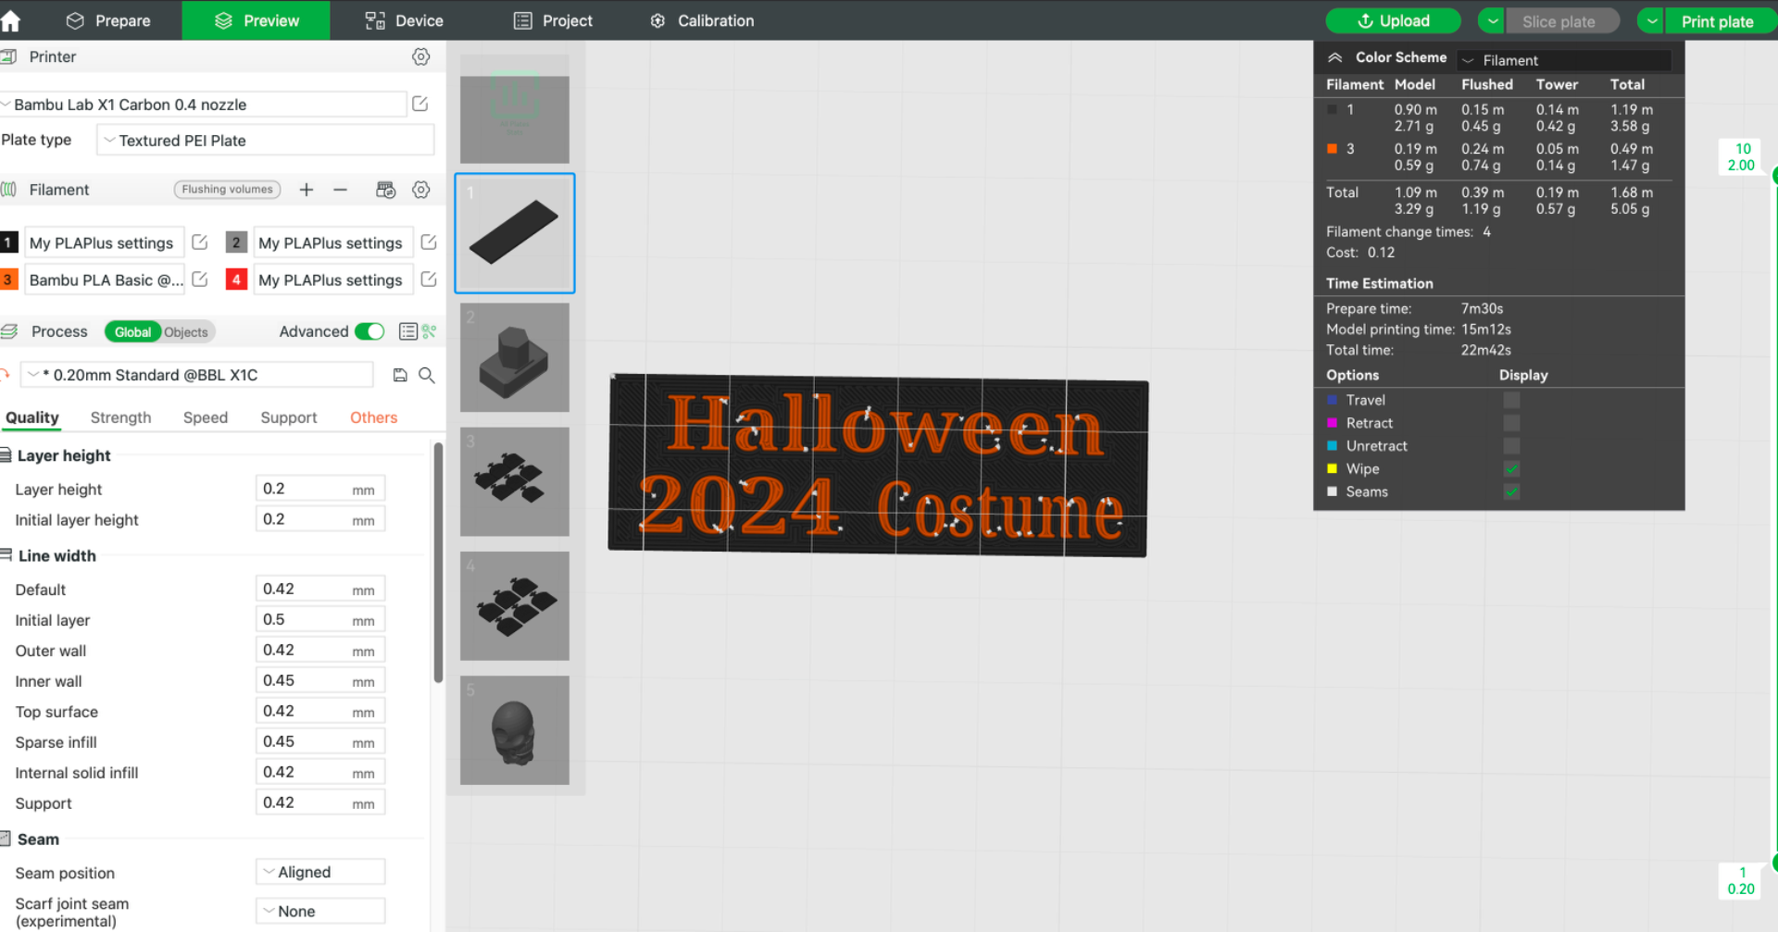Click the Print plate button
This screenshot has width=1778, height=932.
coord(1719,20)
